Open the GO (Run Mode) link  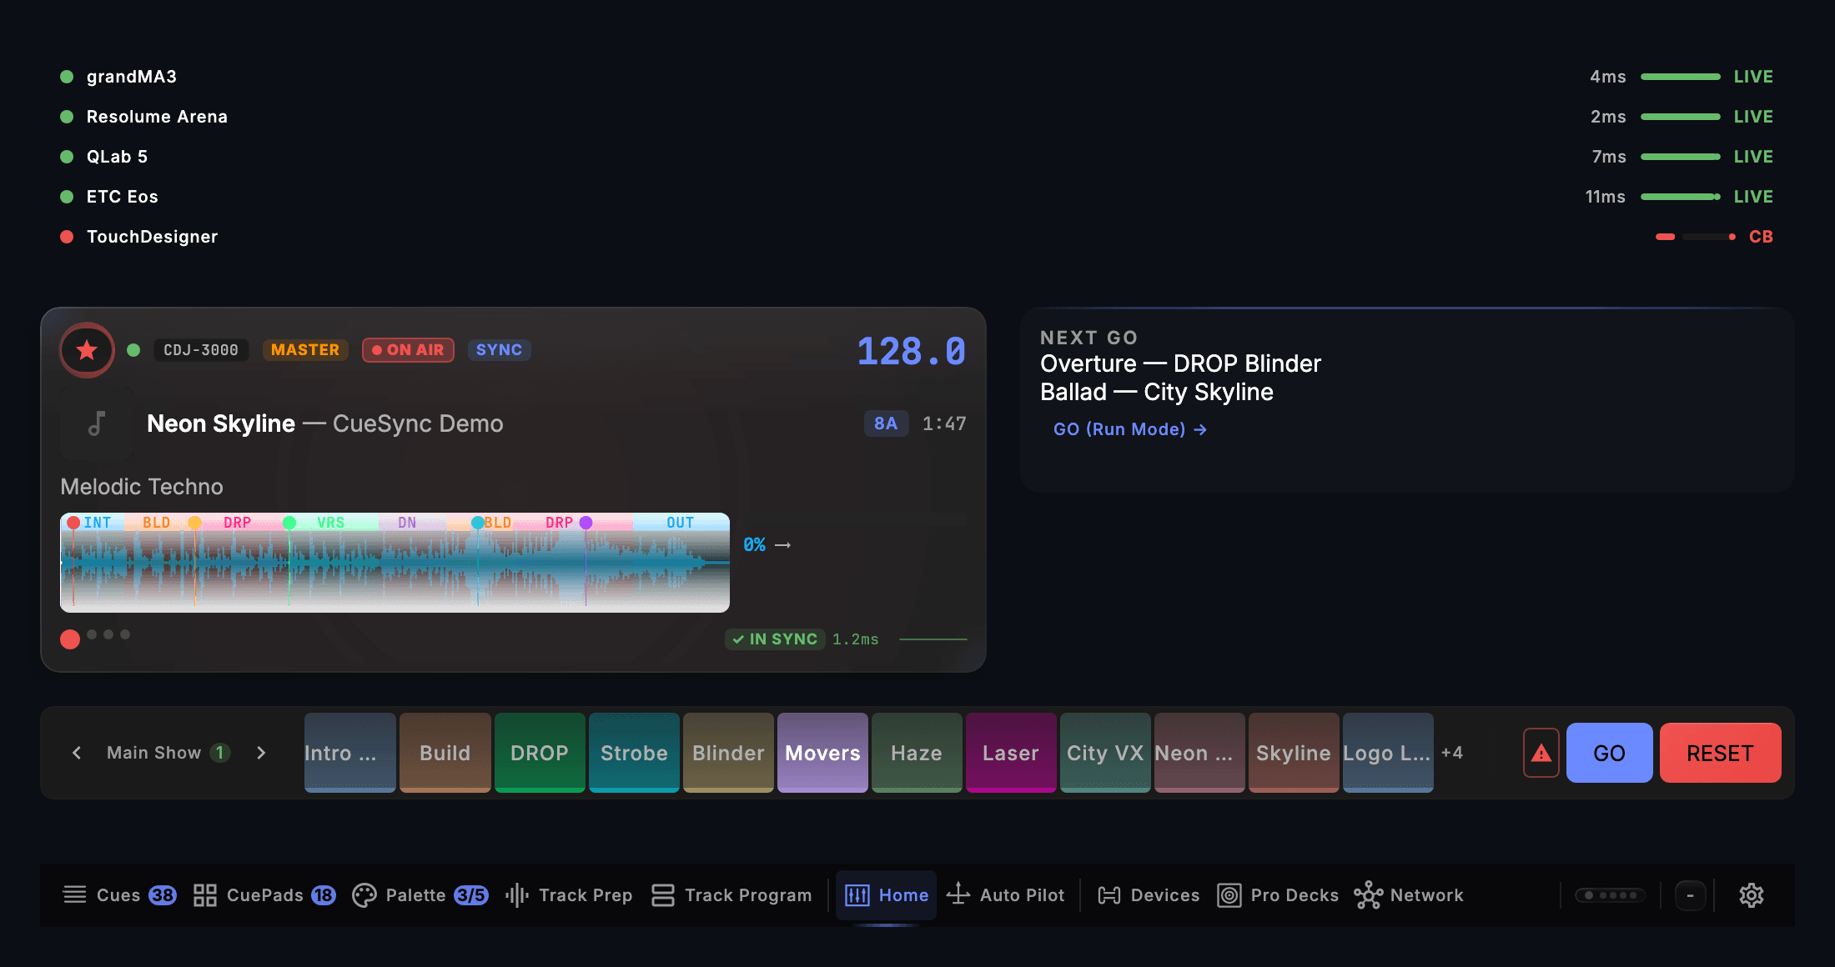tap(1130, 429)
